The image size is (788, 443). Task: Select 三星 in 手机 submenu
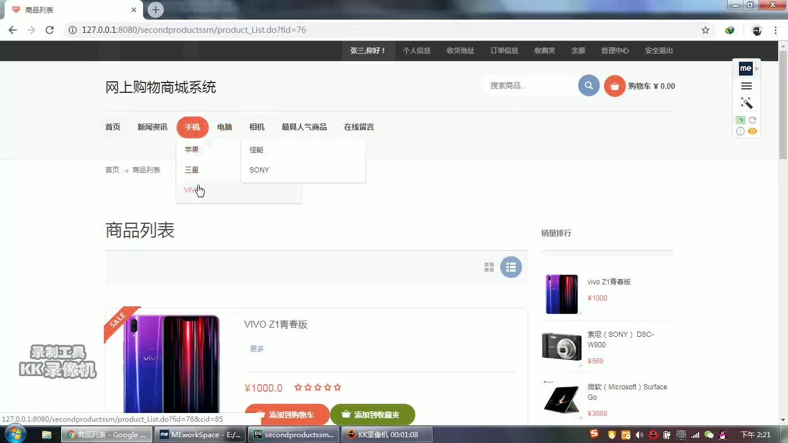coord(192,170)
